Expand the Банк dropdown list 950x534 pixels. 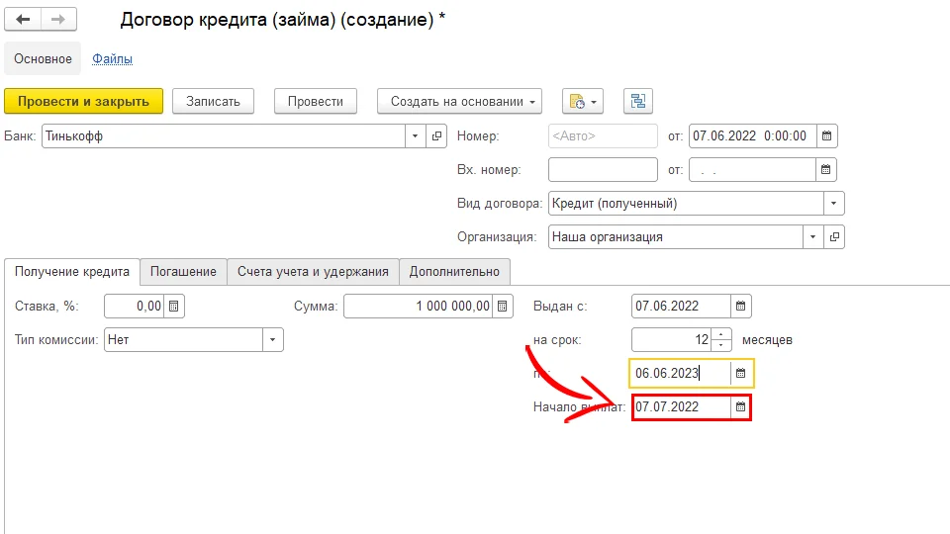pos(416,136)
